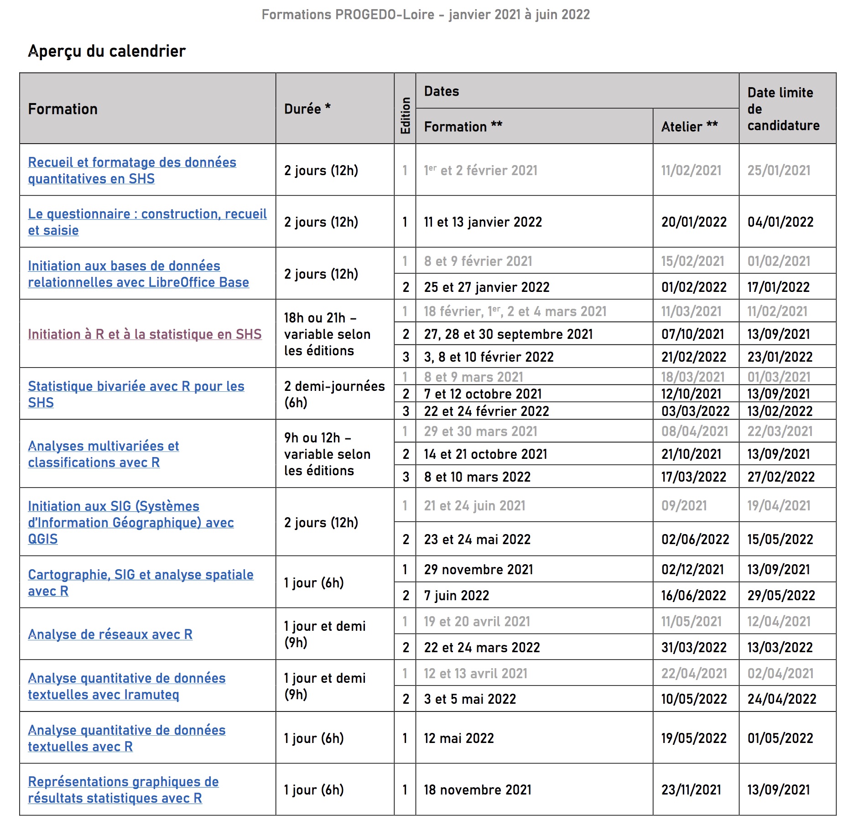
Task: Click deadline date '17/01/2022'
Action: tap(778, 287)
